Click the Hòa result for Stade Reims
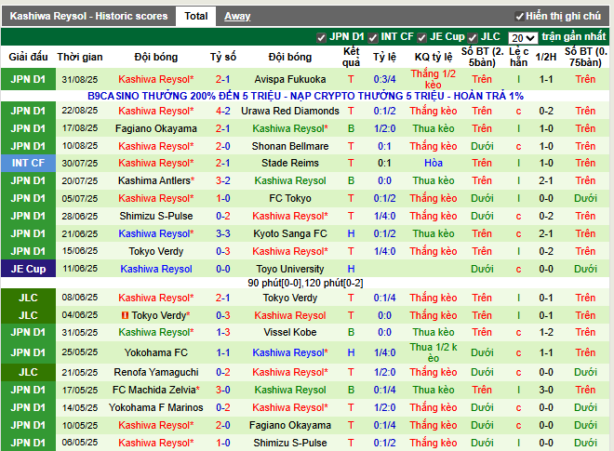The image size is (614, 451). click(x=434, y=163)
